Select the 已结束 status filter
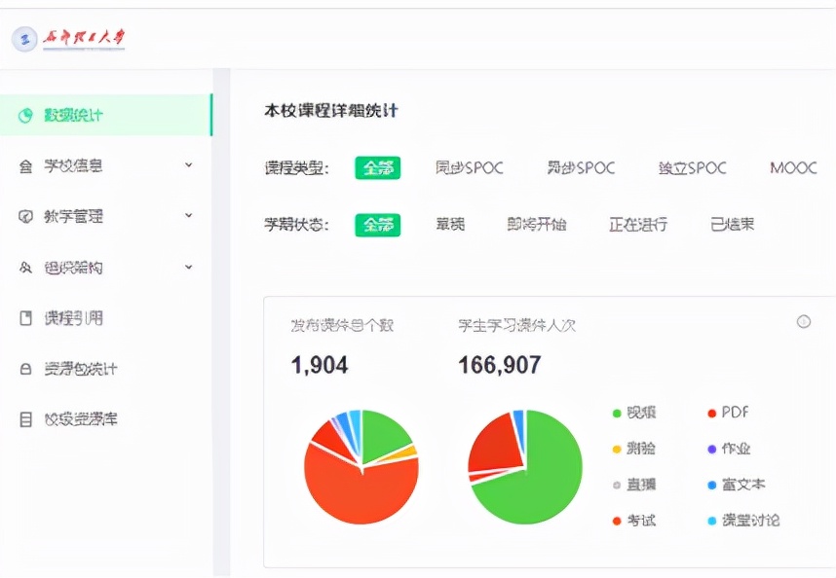This screenshot has width=836, height=578. click(731, 222)
